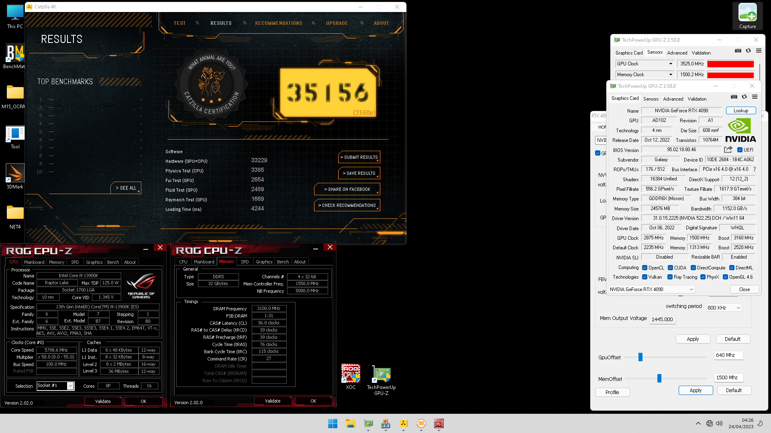The width and height of the screenshot is (771, 433).
Task: Click SEE ALL under top benchmarks
Action: pos(126,188)
